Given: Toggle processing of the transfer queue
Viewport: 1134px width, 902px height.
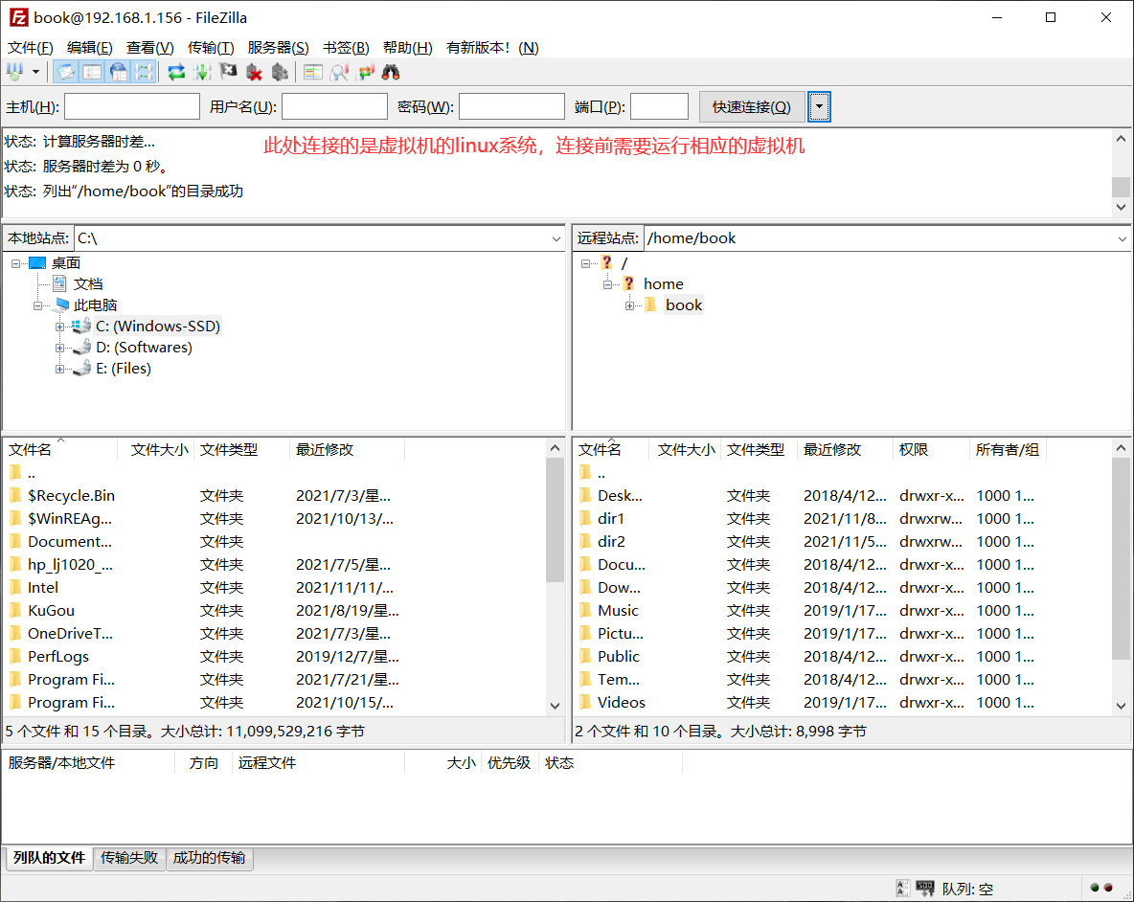Looking at the screenshot, I should (202, 72).
